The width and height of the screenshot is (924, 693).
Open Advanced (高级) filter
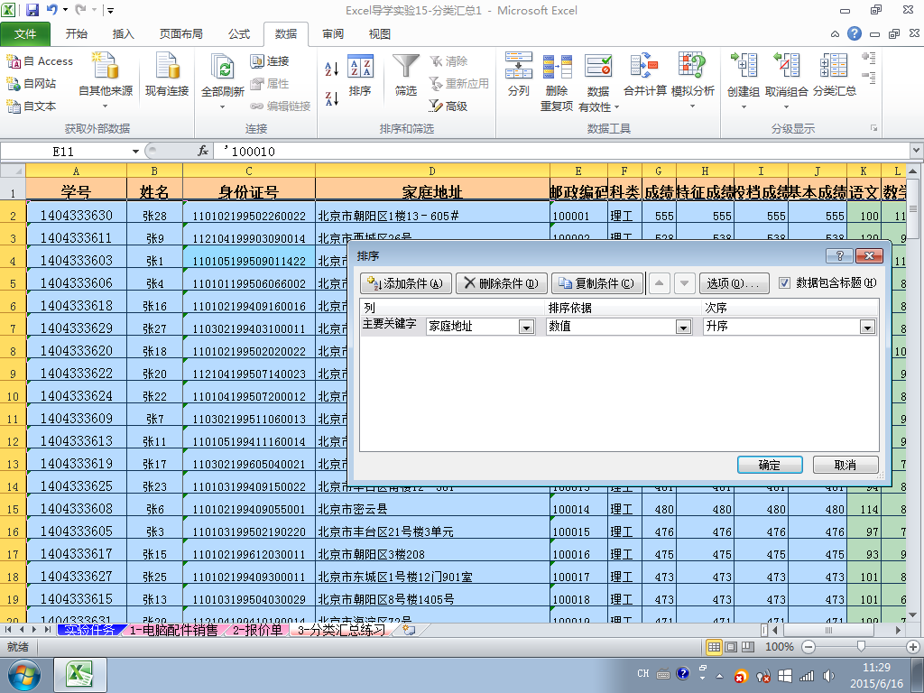click(x=448, y=106)
